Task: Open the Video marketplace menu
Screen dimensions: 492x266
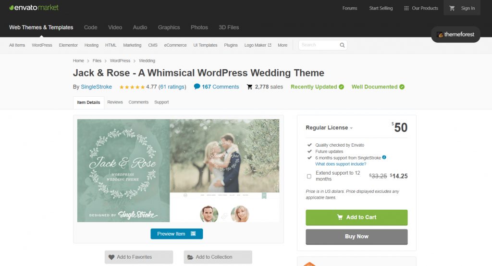Action: tap(115, 27)
